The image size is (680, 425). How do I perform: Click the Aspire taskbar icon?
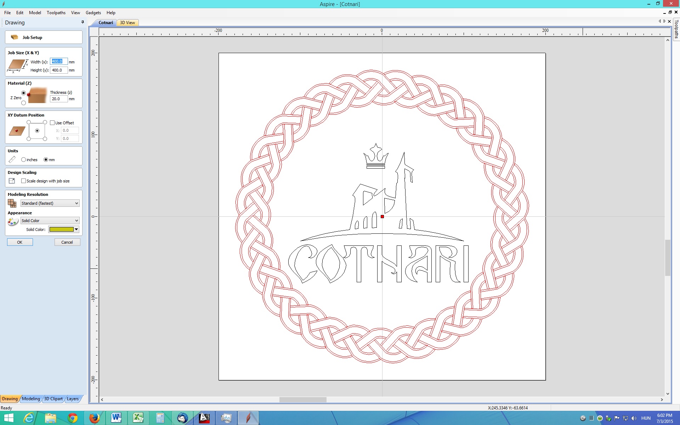coord(248,418)
